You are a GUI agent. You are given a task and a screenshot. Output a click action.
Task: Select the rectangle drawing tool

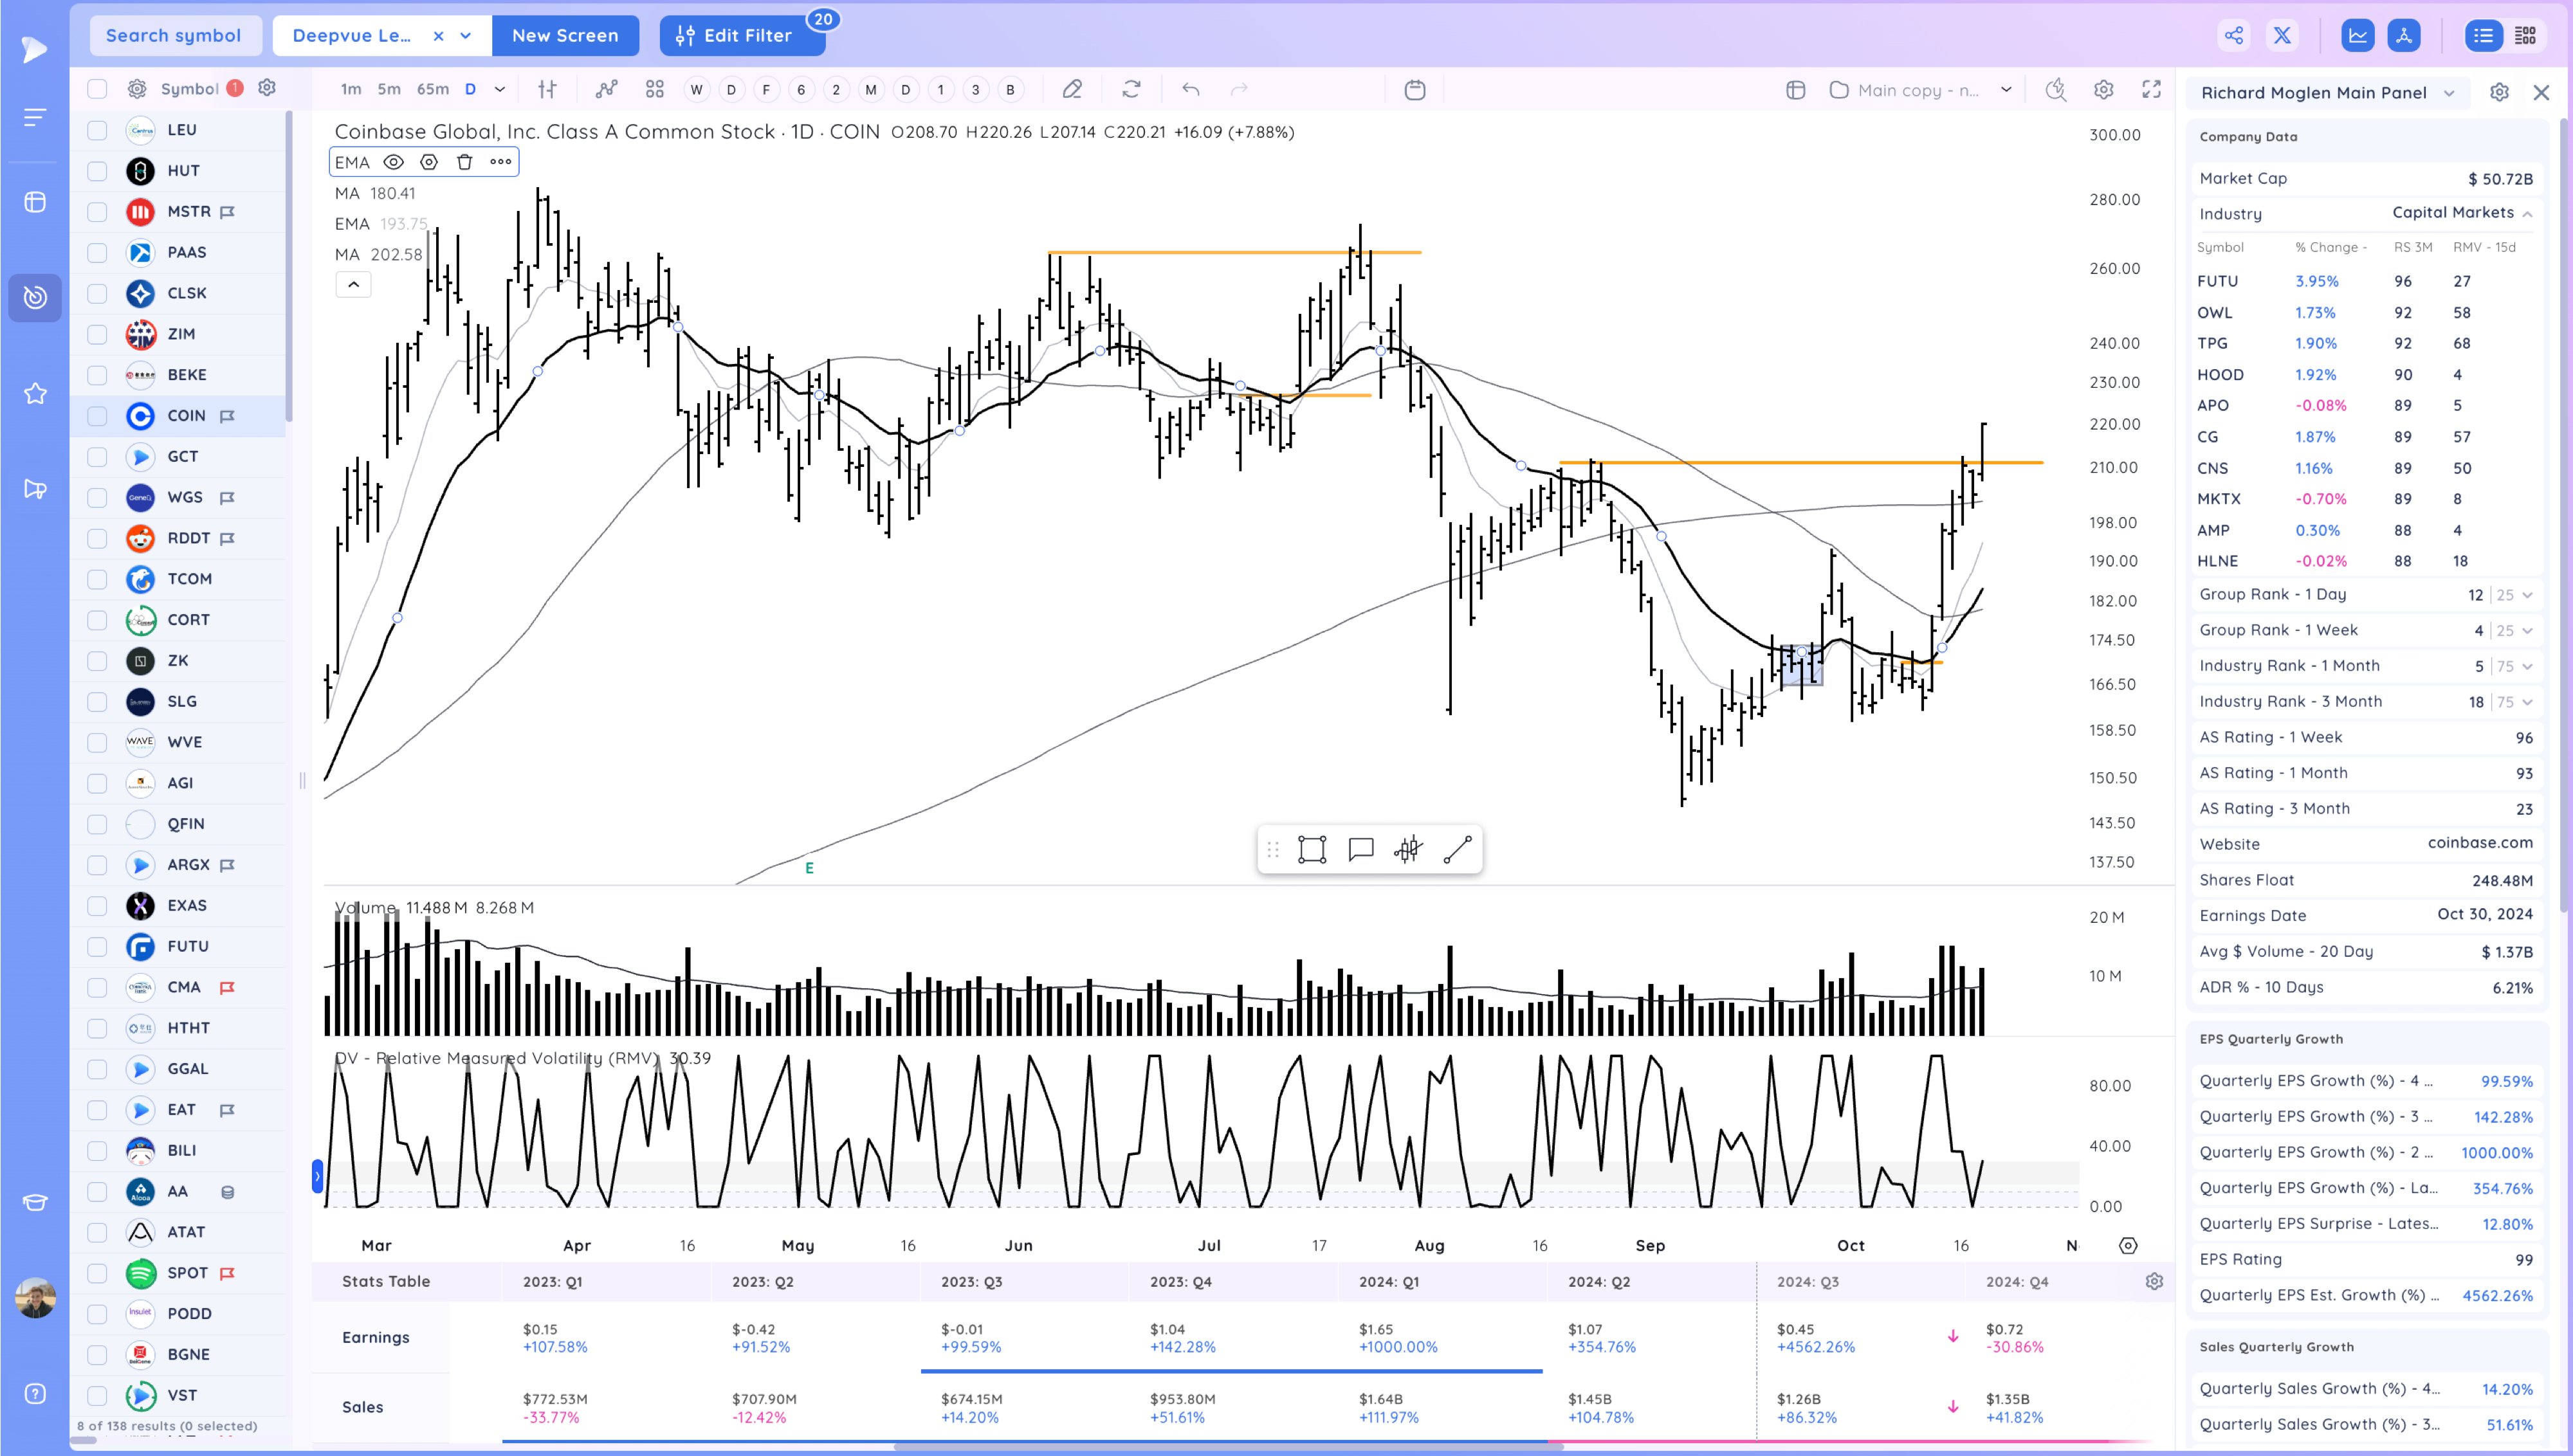click(x=1311, y=850)
